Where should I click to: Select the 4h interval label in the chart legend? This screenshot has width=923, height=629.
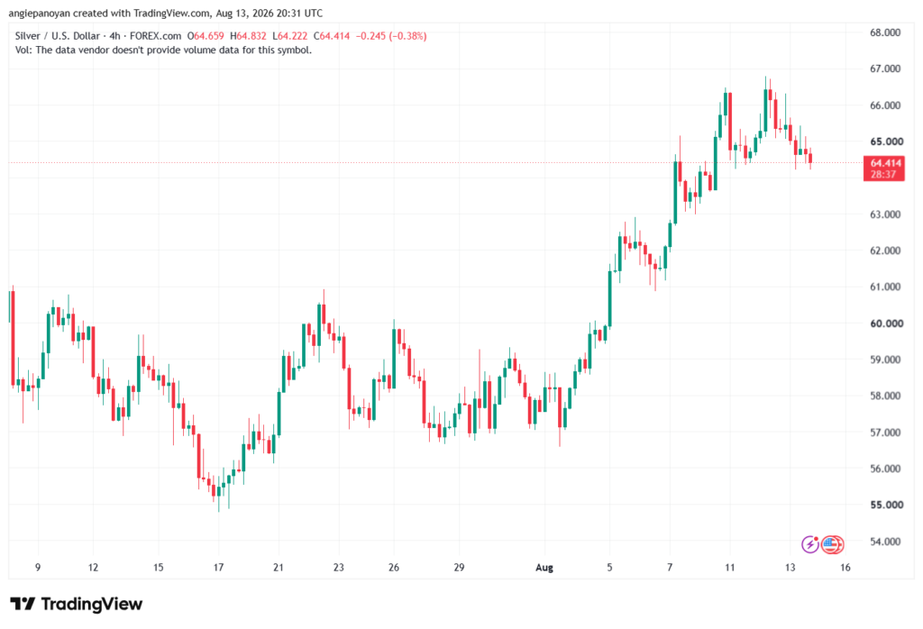click(x=114, y=36)
